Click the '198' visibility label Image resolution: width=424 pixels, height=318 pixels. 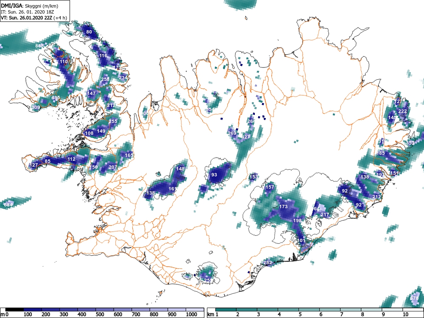coord(297,220)
